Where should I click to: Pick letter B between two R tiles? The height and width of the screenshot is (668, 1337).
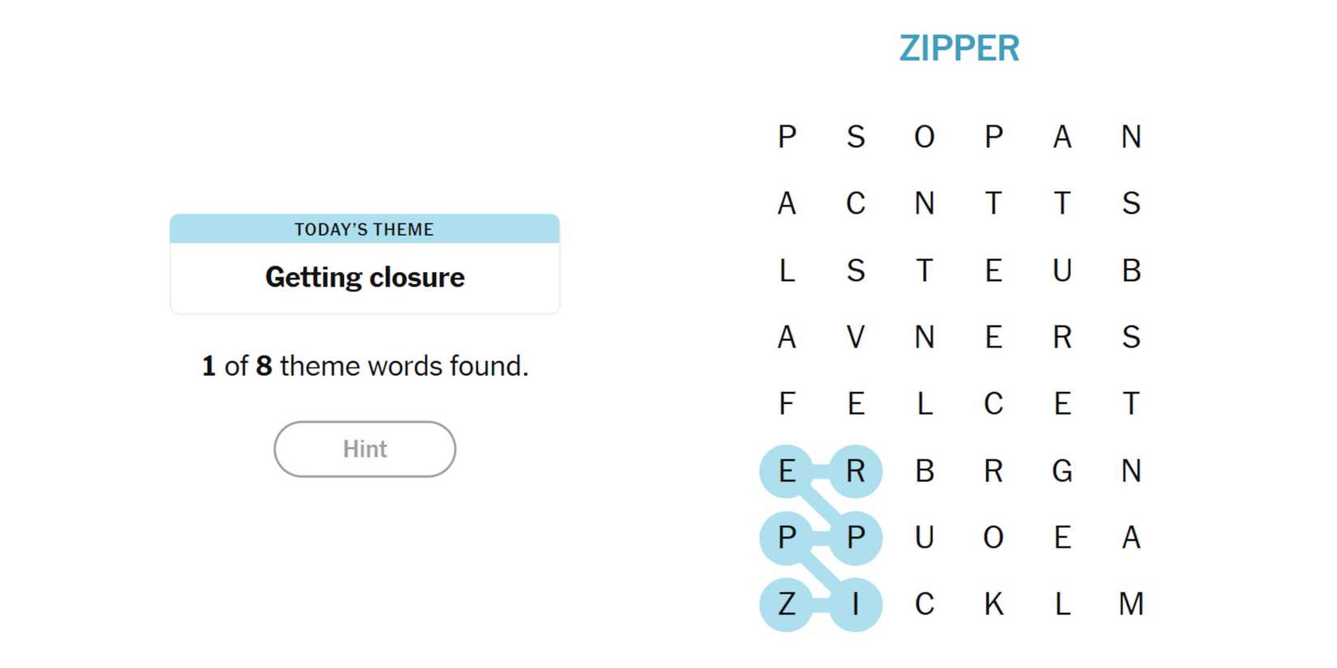click(925, 470)
